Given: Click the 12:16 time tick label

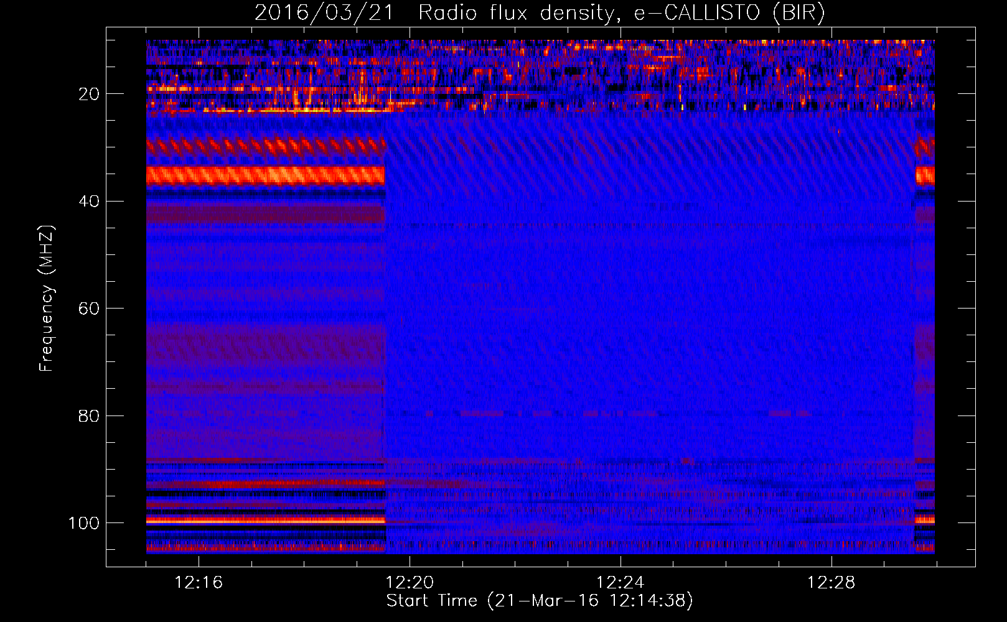Looking at the screenshot, I should click(199, 582).
